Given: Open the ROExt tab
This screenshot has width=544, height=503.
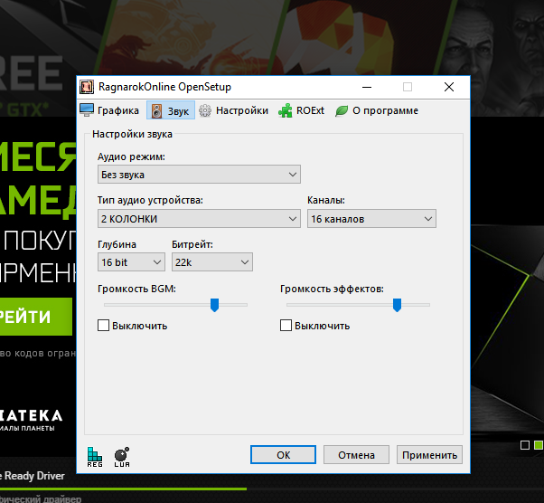Looking at the screenshot, I should (x=301, y=110).
